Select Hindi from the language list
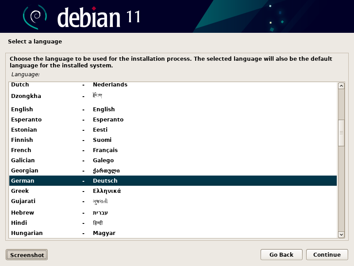This screenshot has height=266, width=354. click(x=173, y=223)
